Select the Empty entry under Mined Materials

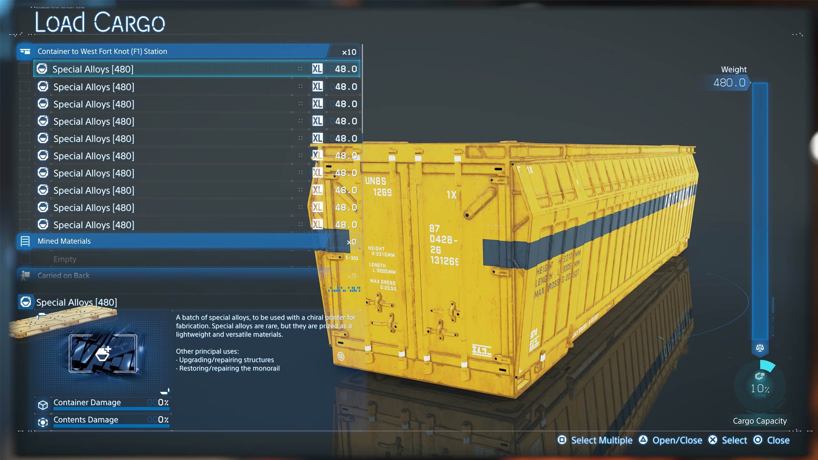click(65, 259)
